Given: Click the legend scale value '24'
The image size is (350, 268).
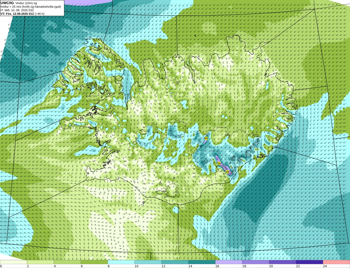Looking at the screenshot, I should 325,266.
